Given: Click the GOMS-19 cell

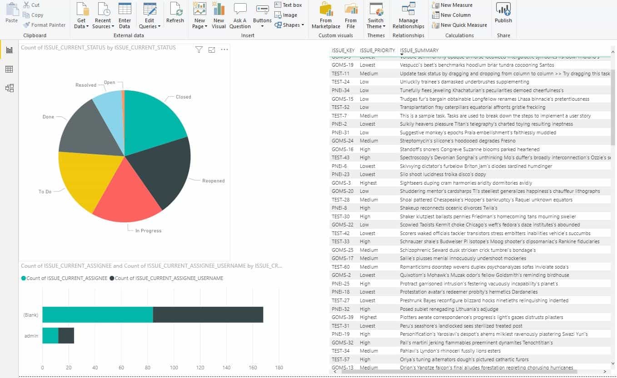Looking at the screenshot, I should [x=343, y=65].
